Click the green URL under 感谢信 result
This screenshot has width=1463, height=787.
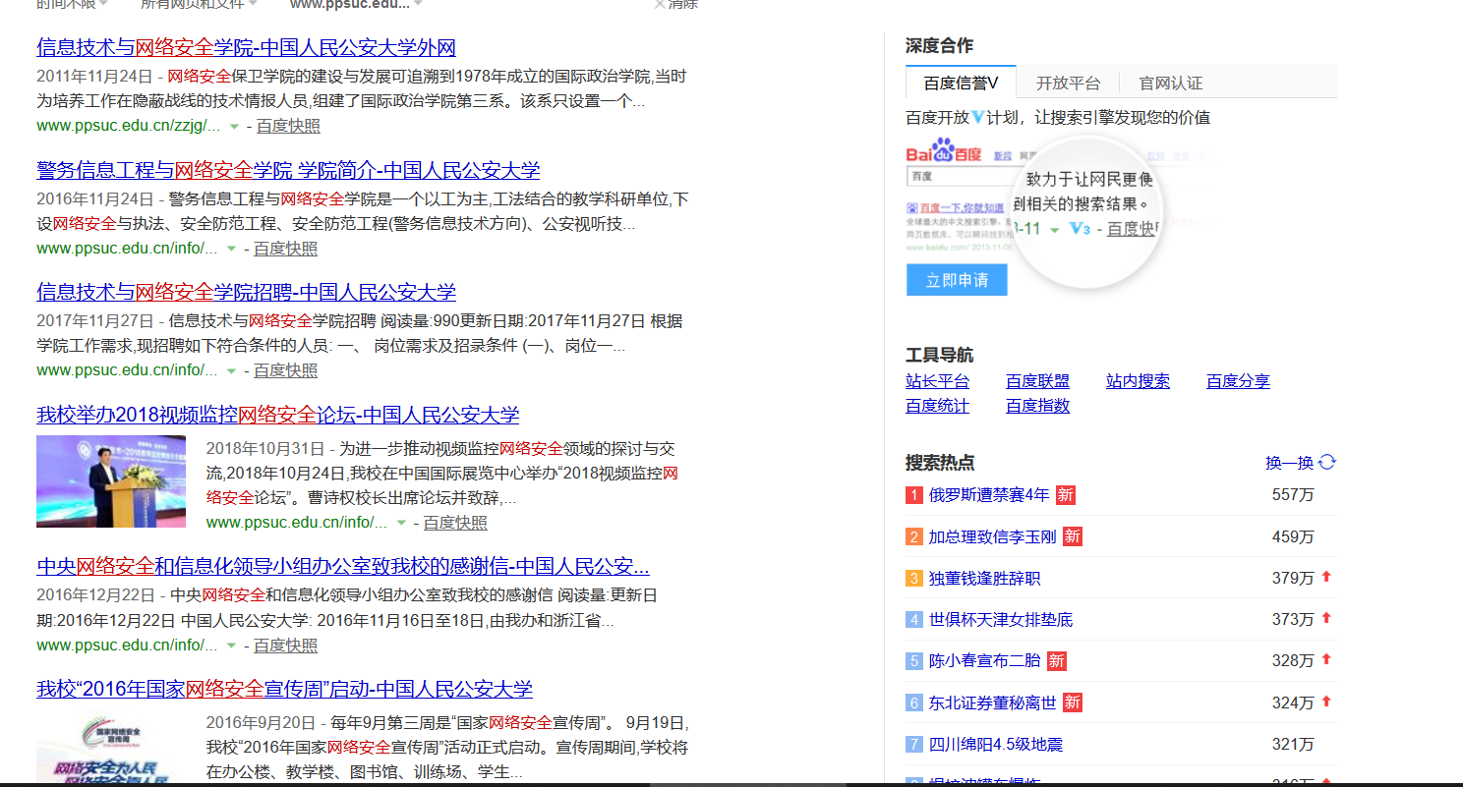coord(127,646)
